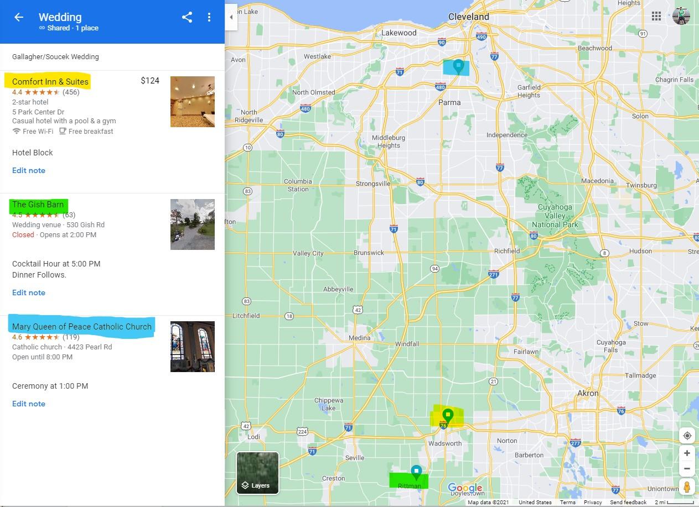Click the map pin near Parma

tap(458, 66)
